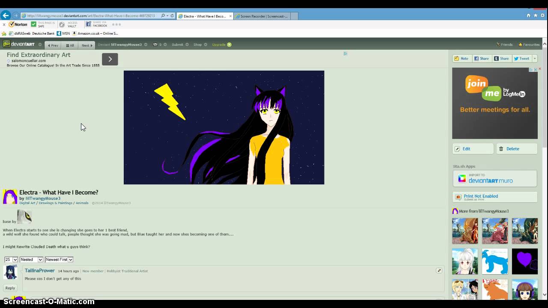The height and width of the screenshot is (308, 548).
Task: Refresh the page with the reload icon
Action: (x=172, y=16)
